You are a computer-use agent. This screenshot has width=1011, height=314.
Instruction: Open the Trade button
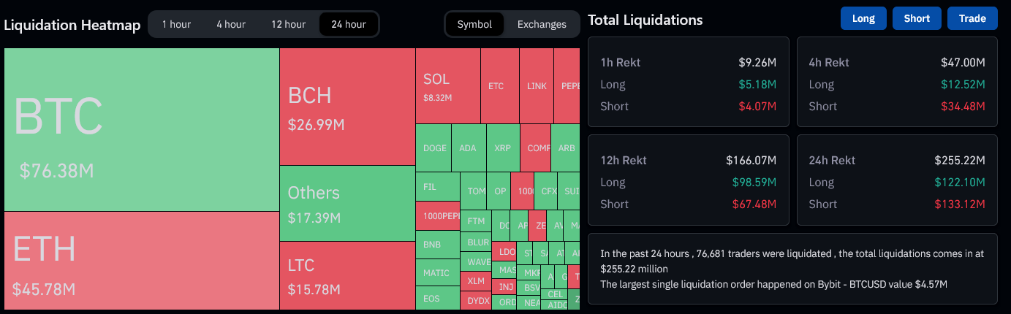tap(972, 19)
